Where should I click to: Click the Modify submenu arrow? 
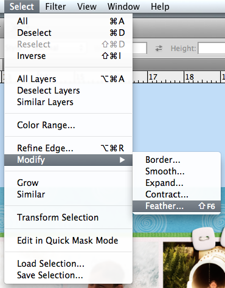[122, 160]
